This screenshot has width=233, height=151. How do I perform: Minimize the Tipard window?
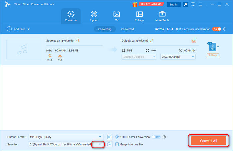[212, 4]
